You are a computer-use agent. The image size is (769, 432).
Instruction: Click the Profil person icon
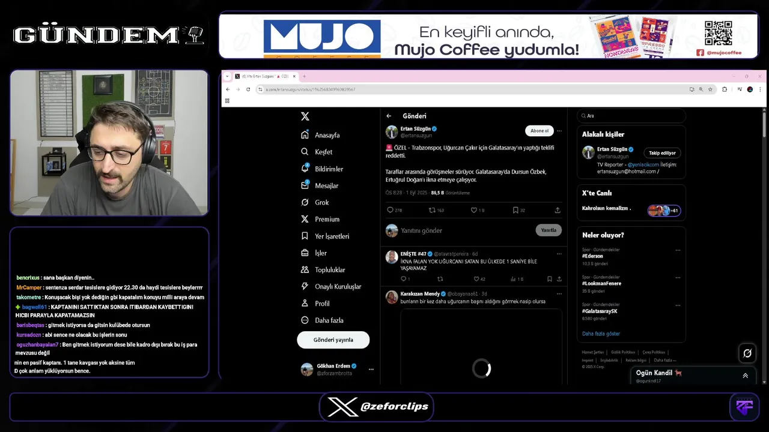305,303
